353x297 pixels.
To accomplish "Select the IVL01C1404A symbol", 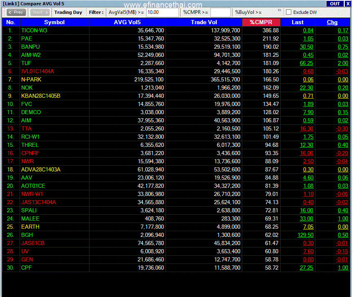I will click(37, 72).
